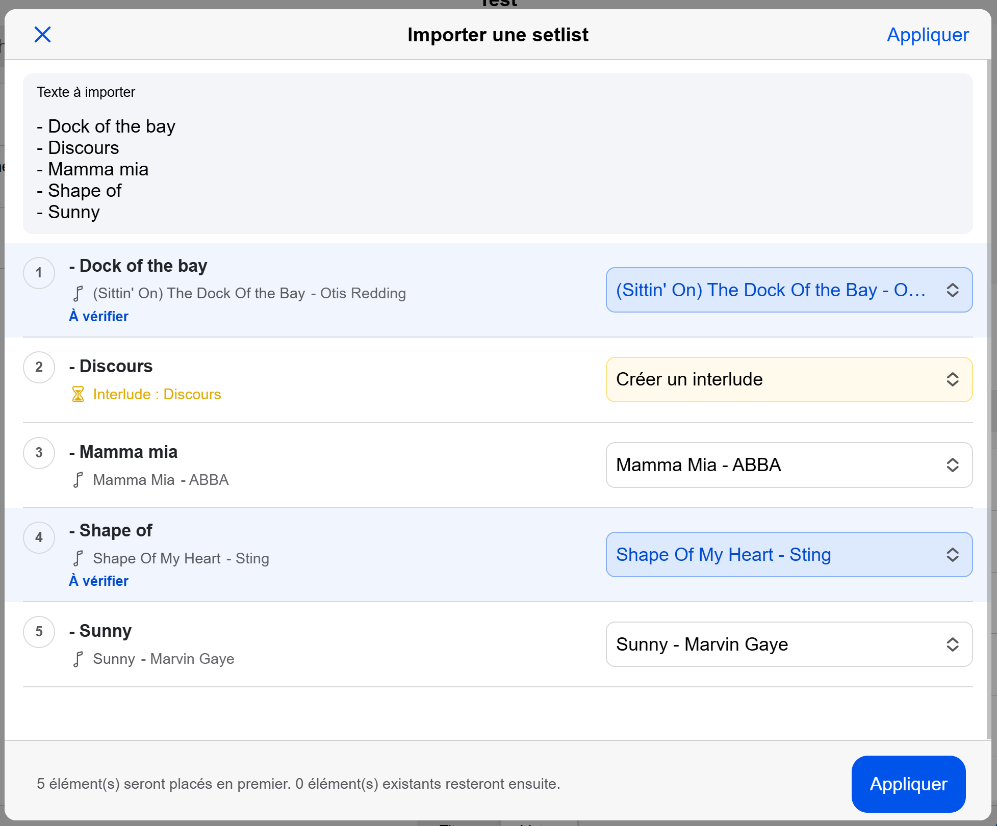Click À vérifier under Dock of the bay
Image resolution: width=997 pixels, height=826 pixels.
click(x=99, y=317)
